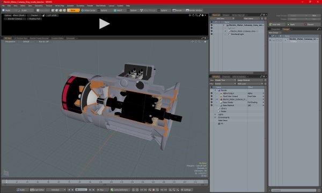The image size is (322, 193).
Task: Click the viewport pan move icon
Action: tap(193, 42)
